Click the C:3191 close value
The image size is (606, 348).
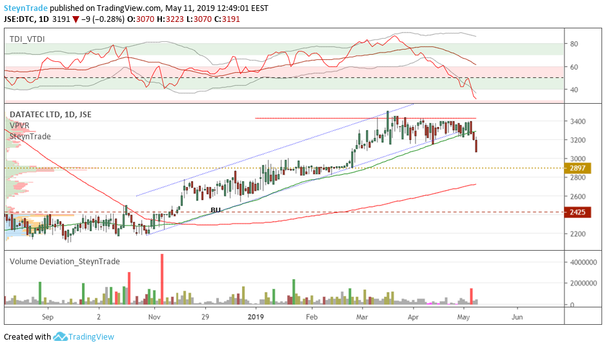227,19
